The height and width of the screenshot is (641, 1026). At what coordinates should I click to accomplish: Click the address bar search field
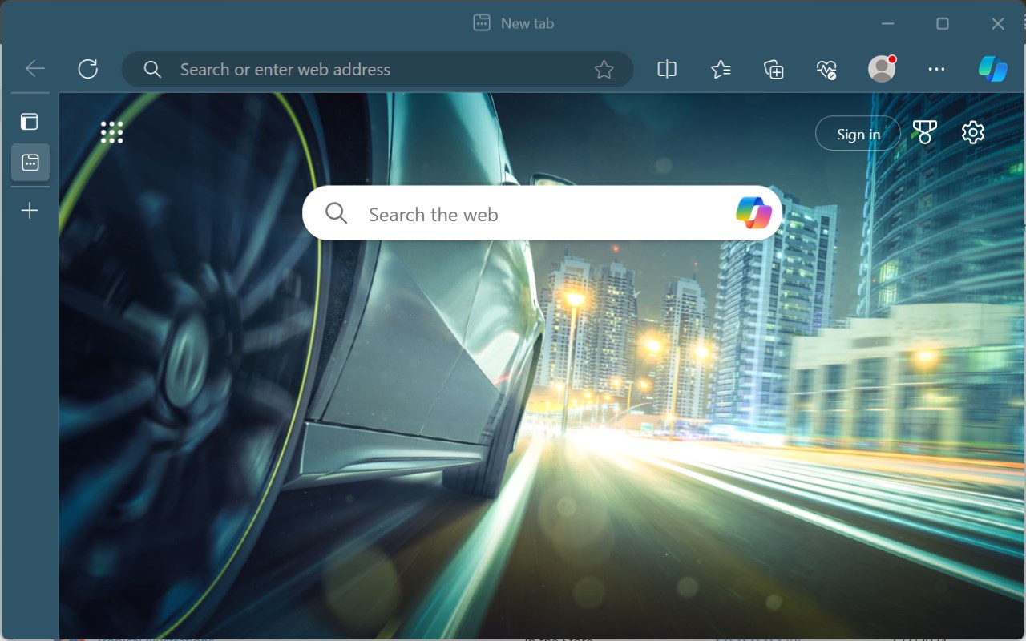(377, 70)
